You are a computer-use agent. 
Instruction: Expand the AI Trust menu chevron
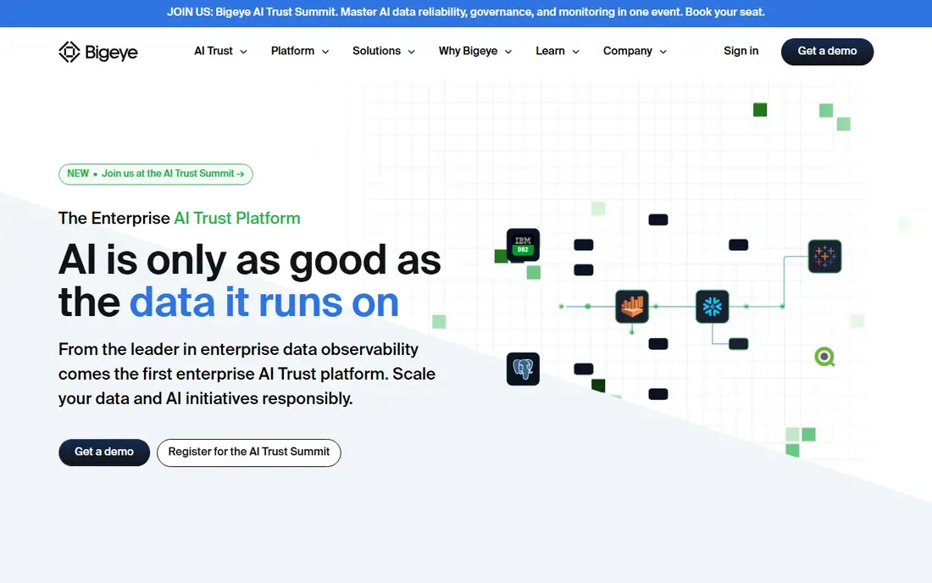(x=243, y=52)
